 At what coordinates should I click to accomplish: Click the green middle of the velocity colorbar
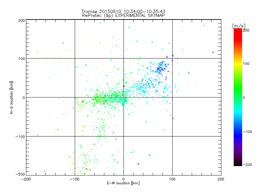coord(238,97)
